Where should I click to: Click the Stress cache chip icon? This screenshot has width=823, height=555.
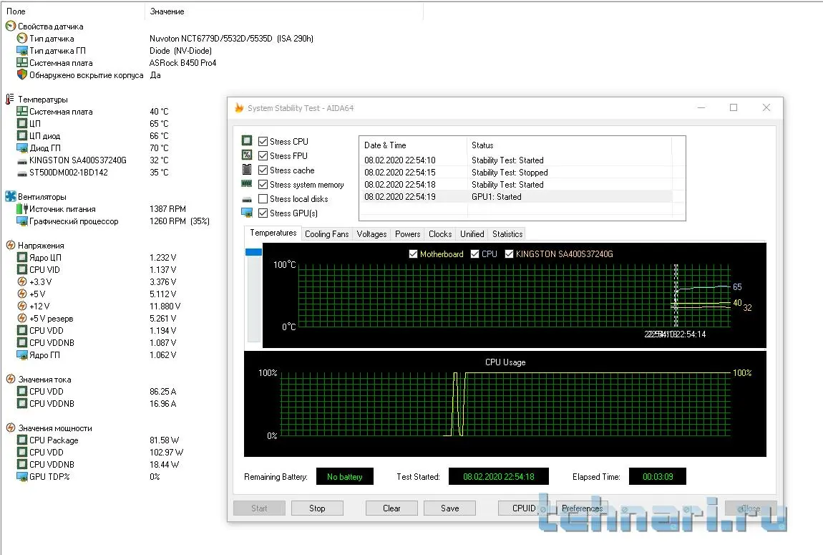pos(247,170)
